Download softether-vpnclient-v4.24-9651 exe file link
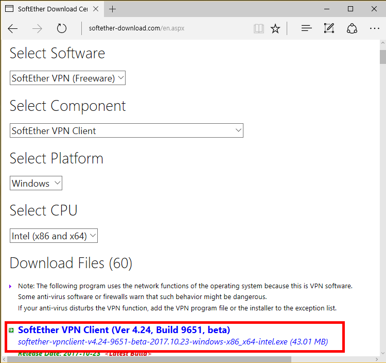Viewport: 386px width, 363px height. click(x=173, y=342)
